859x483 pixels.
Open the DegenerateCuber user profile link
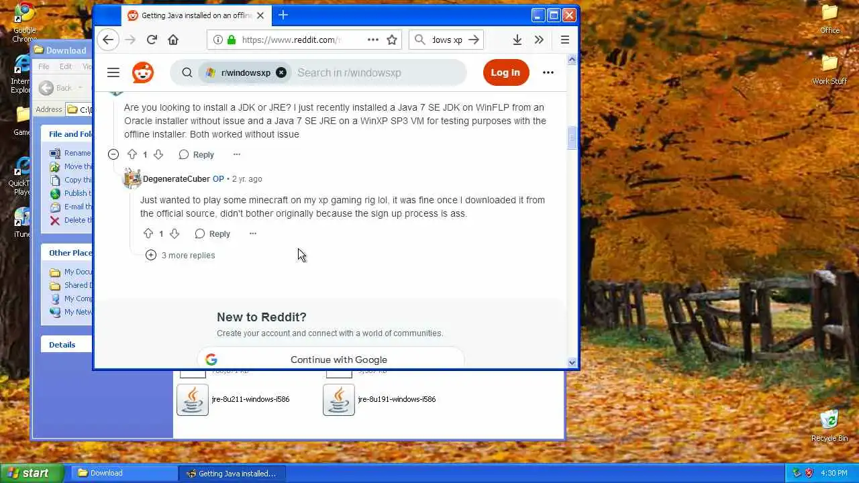tap(176, 179)
